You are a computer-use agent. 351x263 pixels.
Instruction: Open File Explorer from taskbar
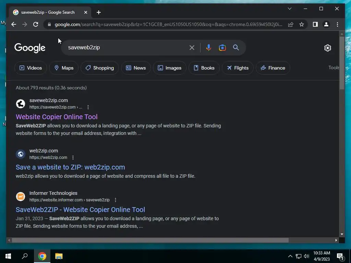coord(59,256)
